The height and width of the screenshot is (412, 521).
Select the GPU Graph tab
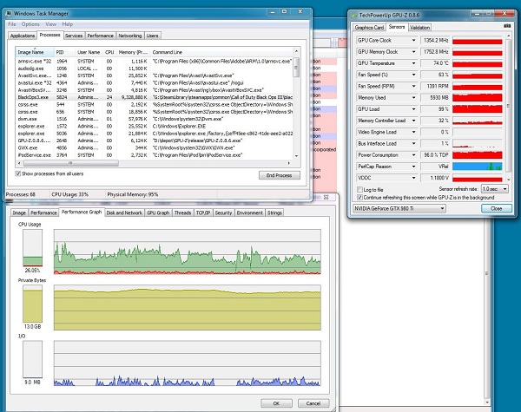[x=158, y=212]
